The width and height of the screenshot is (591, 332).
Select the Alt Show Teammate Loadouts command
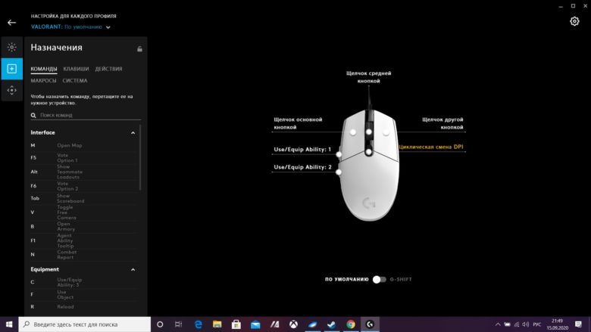[x=83, y=172]
